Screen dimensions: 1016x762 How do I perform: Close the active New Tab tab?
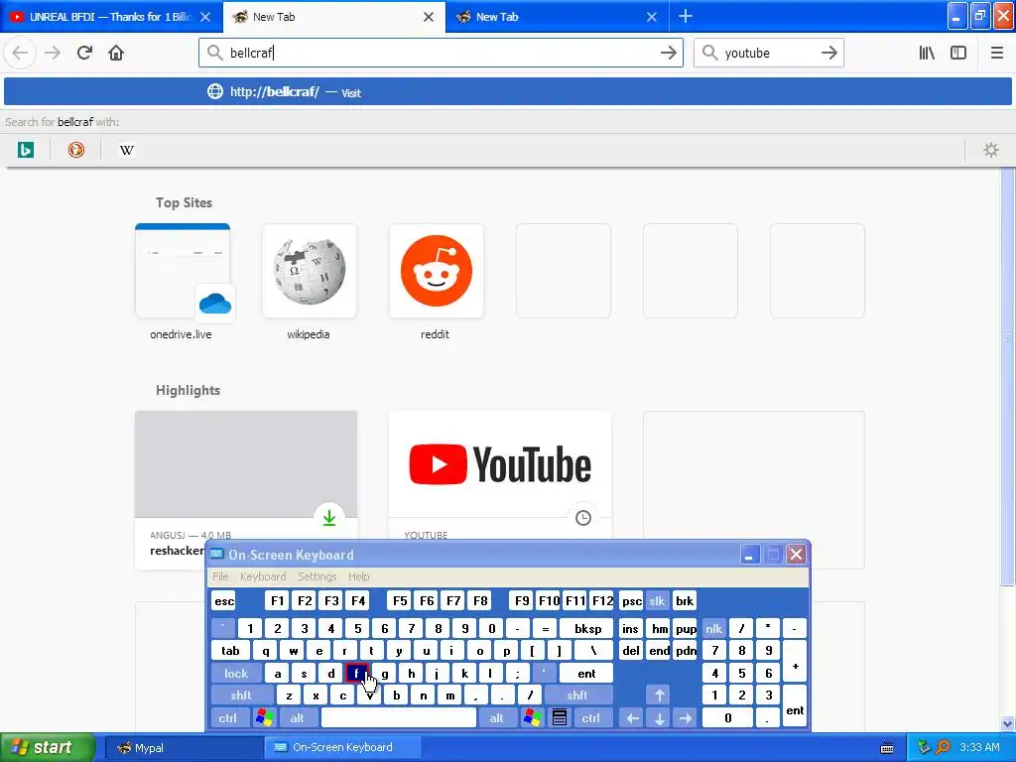click(x=429, y=17)
